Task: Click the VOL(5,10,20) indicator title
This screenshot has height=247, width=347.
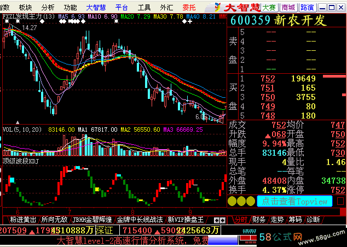Action: click(x=22, y=130)
